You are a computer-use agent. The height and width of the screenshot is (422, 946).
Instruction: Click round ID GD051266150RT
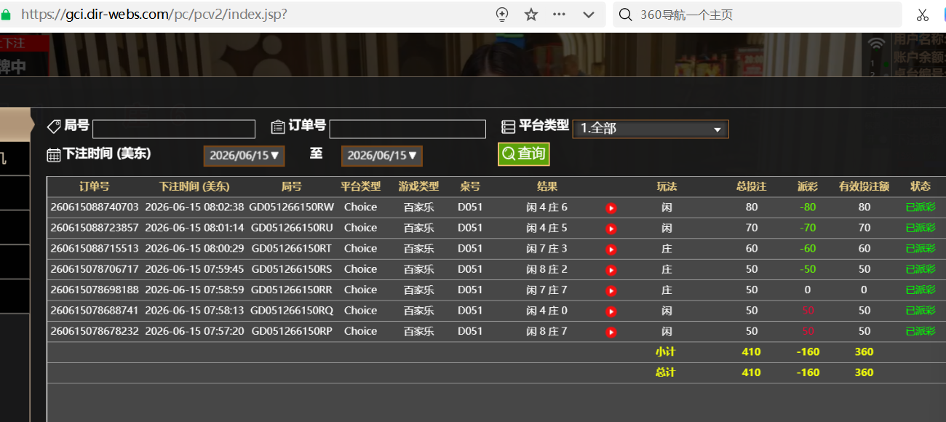[x=291, y=248]
